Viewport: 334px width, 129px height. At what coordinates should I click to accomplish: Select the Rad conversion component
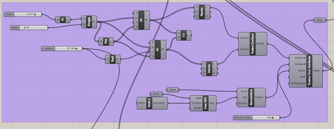point(112,59)
